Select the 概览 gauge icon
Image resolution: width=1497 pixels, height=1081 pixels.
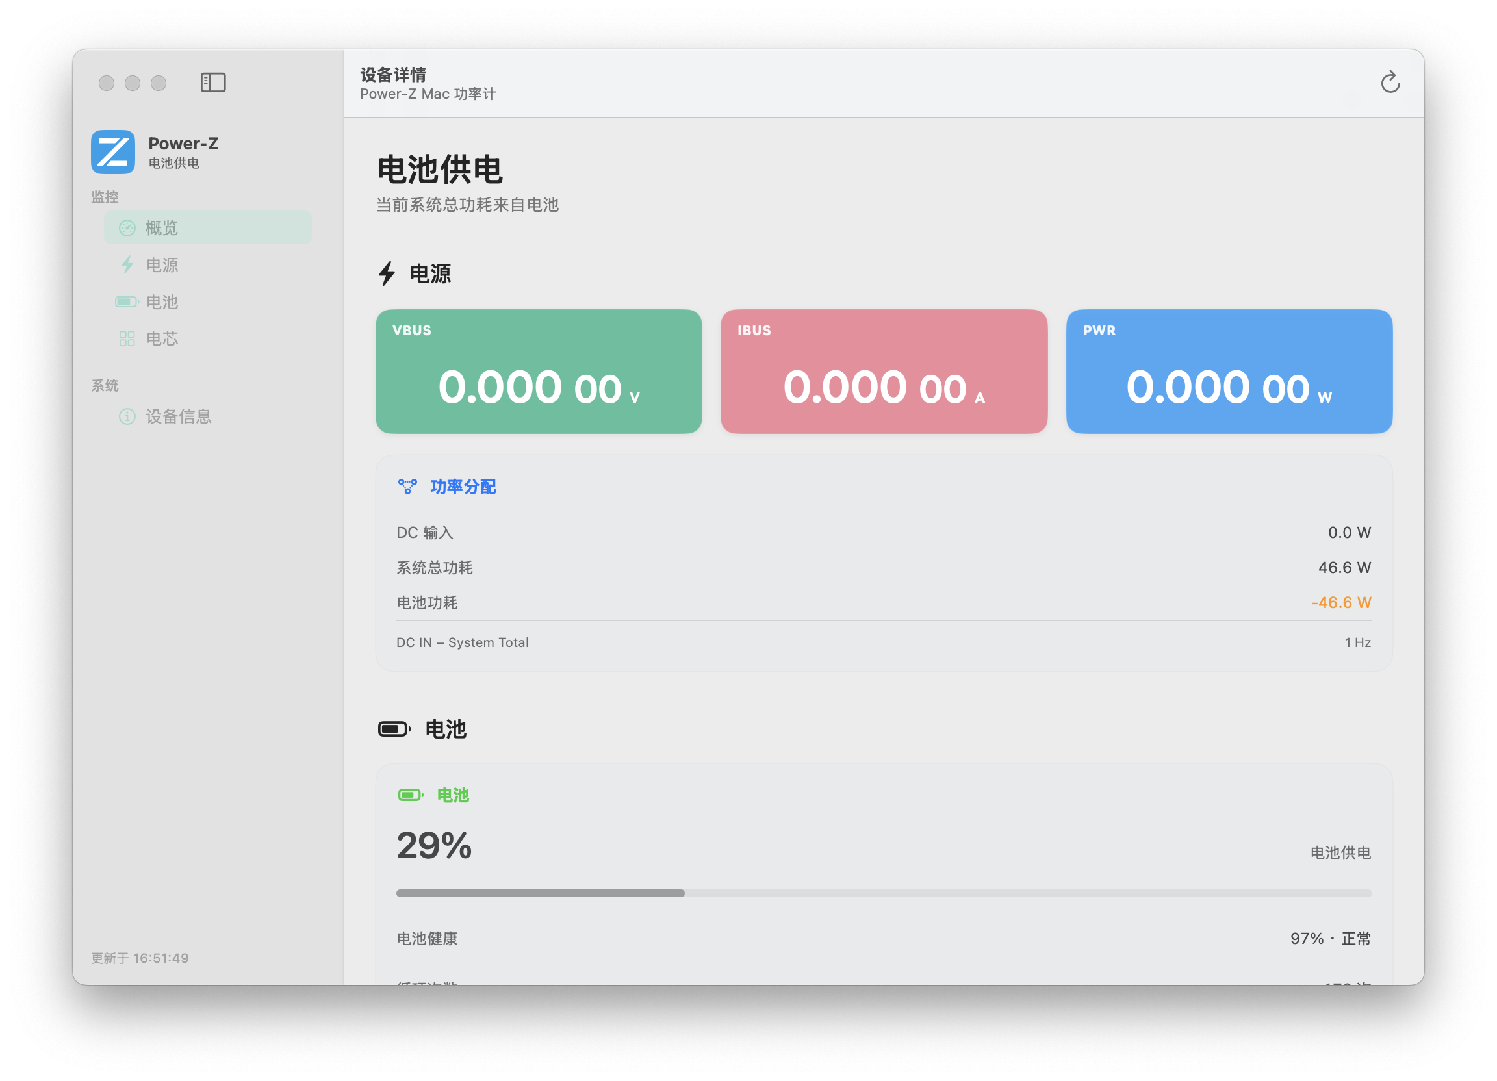[127, 228]
